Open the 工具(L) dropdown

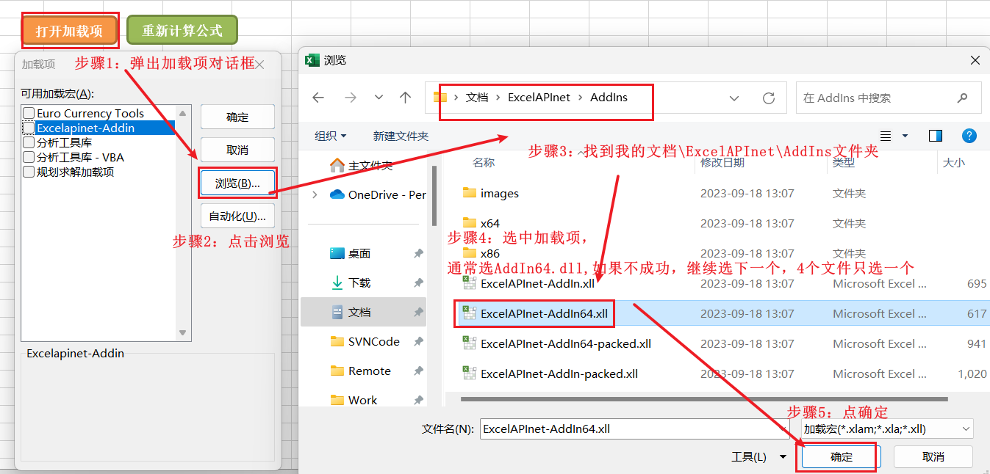tap(759, 456)
